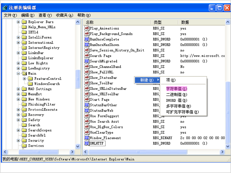Sort by the 数据 column header

point(202,22)
